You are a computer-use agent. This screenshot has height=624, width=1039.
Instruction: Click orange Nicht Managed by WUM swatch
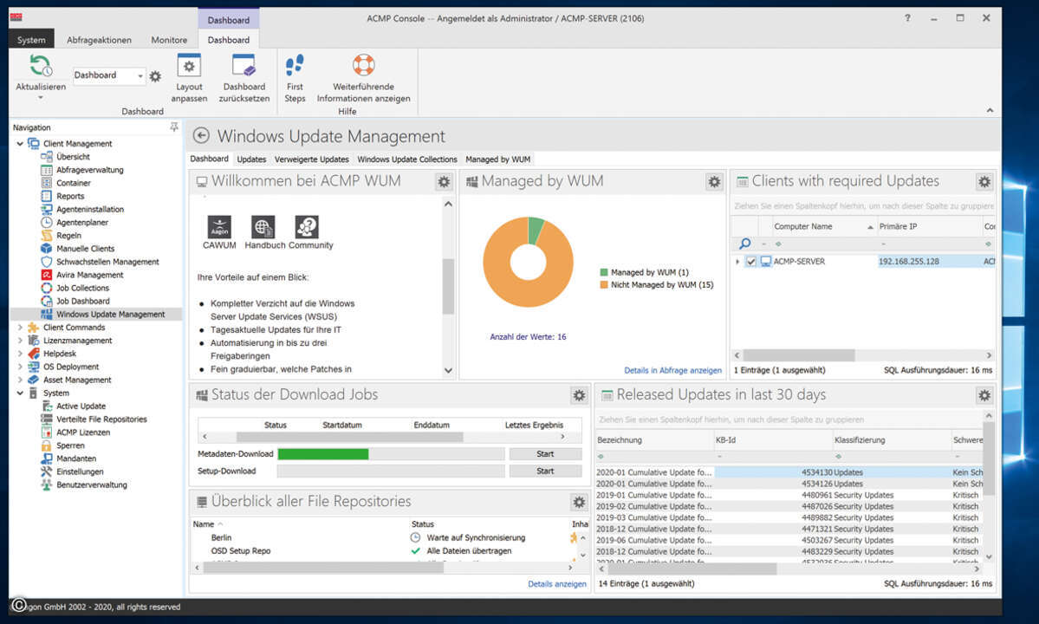click(x=604, y=285)
